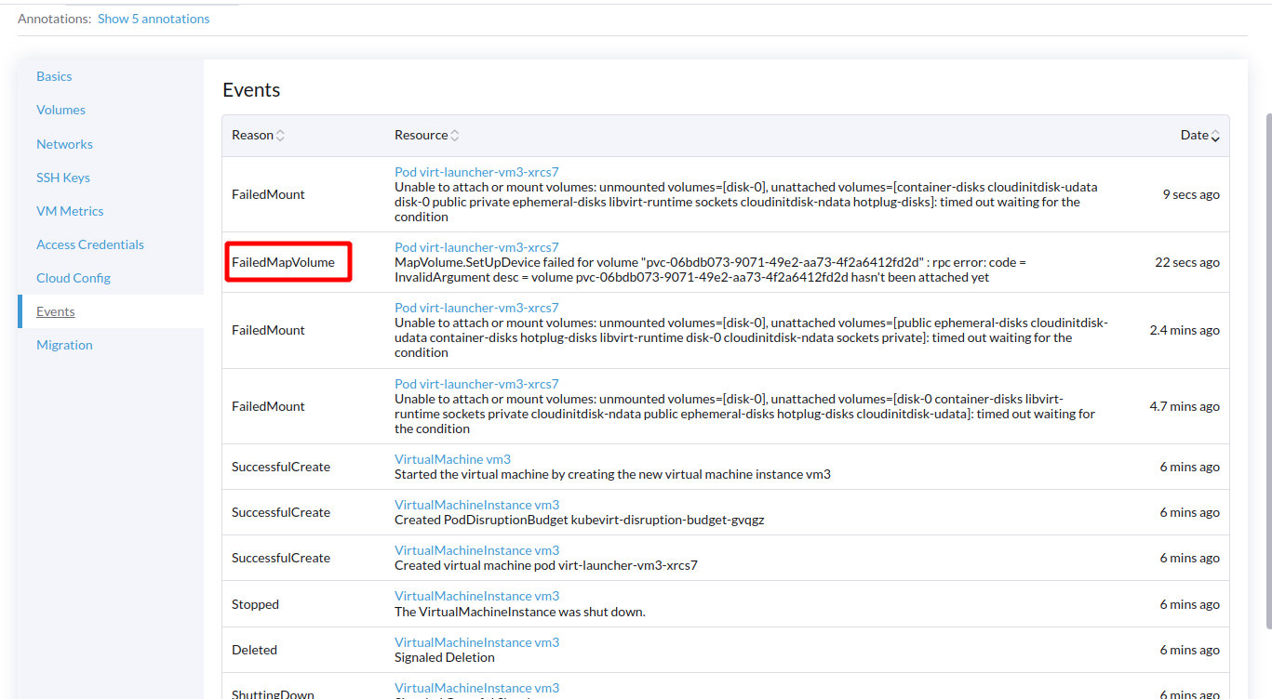This screenshot has height=699, width=1272.
Task: Open the Migration tab
Action: (x=64, y=345)
